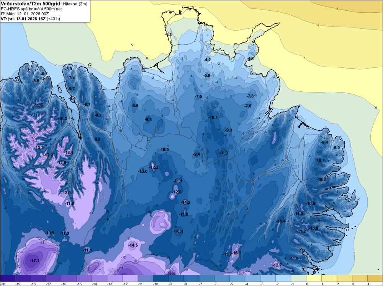Click the legend swatch between -13 and -12
This screenshot has height=286, width=383.
click(115, 278)
